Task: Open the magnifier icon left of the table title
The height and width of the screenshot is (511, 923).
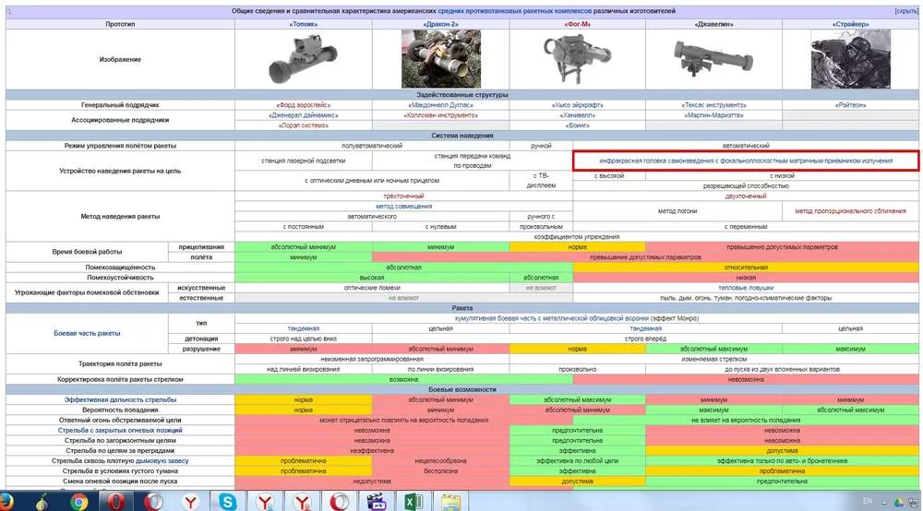Action: click(9, 11)
